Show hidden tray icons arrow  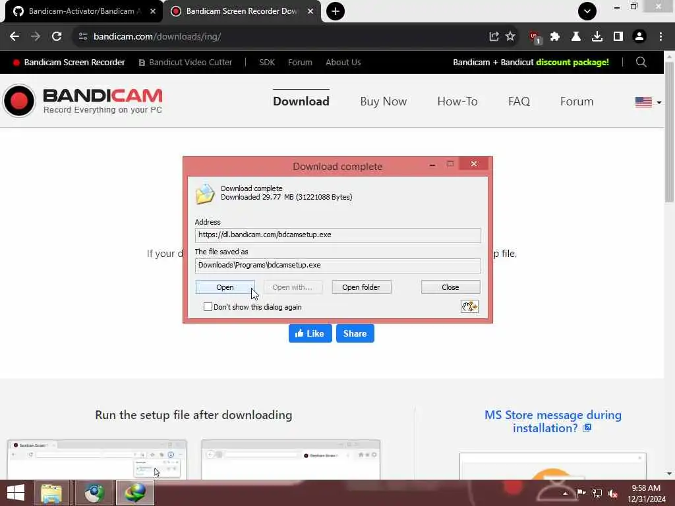(x=565, y=493)
